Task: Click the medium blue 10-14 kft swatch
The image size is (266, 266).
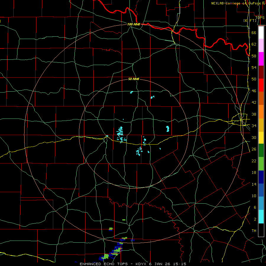Action: (x=261, y=190)
